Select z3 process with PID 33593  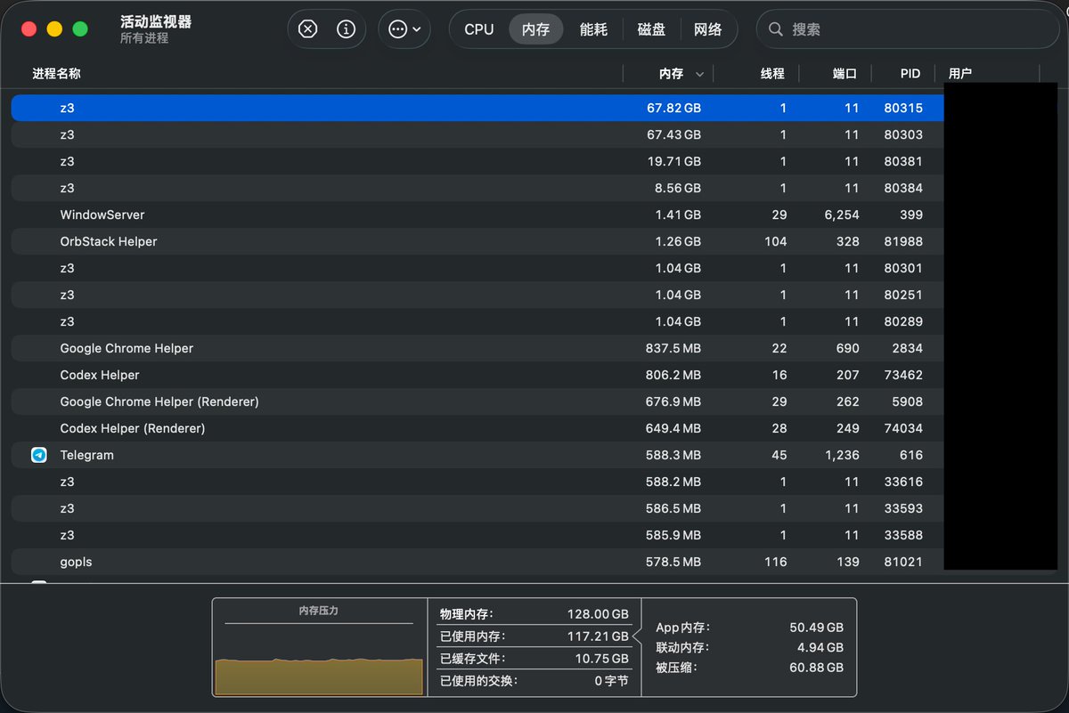pyautogui.click(x=477, y=508)
